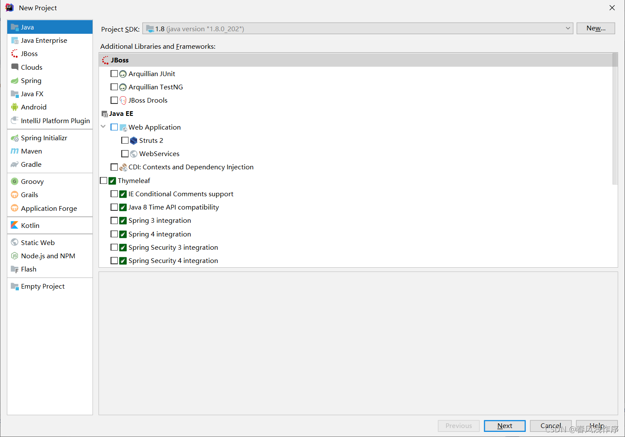Click the Spring Initializr icon
625x437 pixels.
[x=15, y=138]
